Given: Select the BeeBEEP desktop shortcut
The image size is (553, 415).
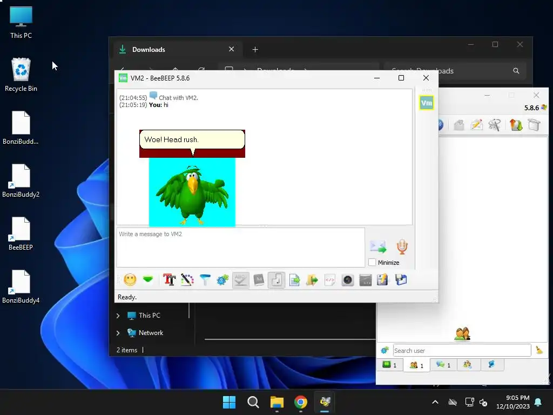Looking at the screenshot, I should 21,233.
